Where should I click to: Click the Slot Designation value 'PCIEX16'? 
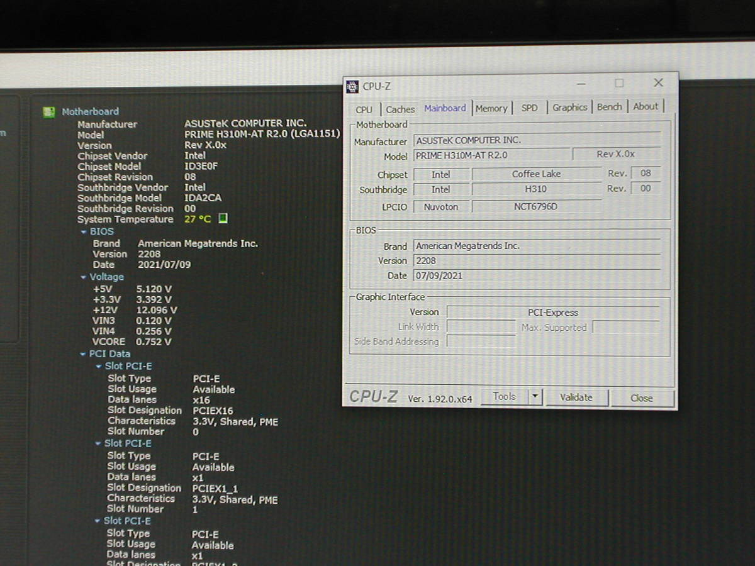pos(213,411)
